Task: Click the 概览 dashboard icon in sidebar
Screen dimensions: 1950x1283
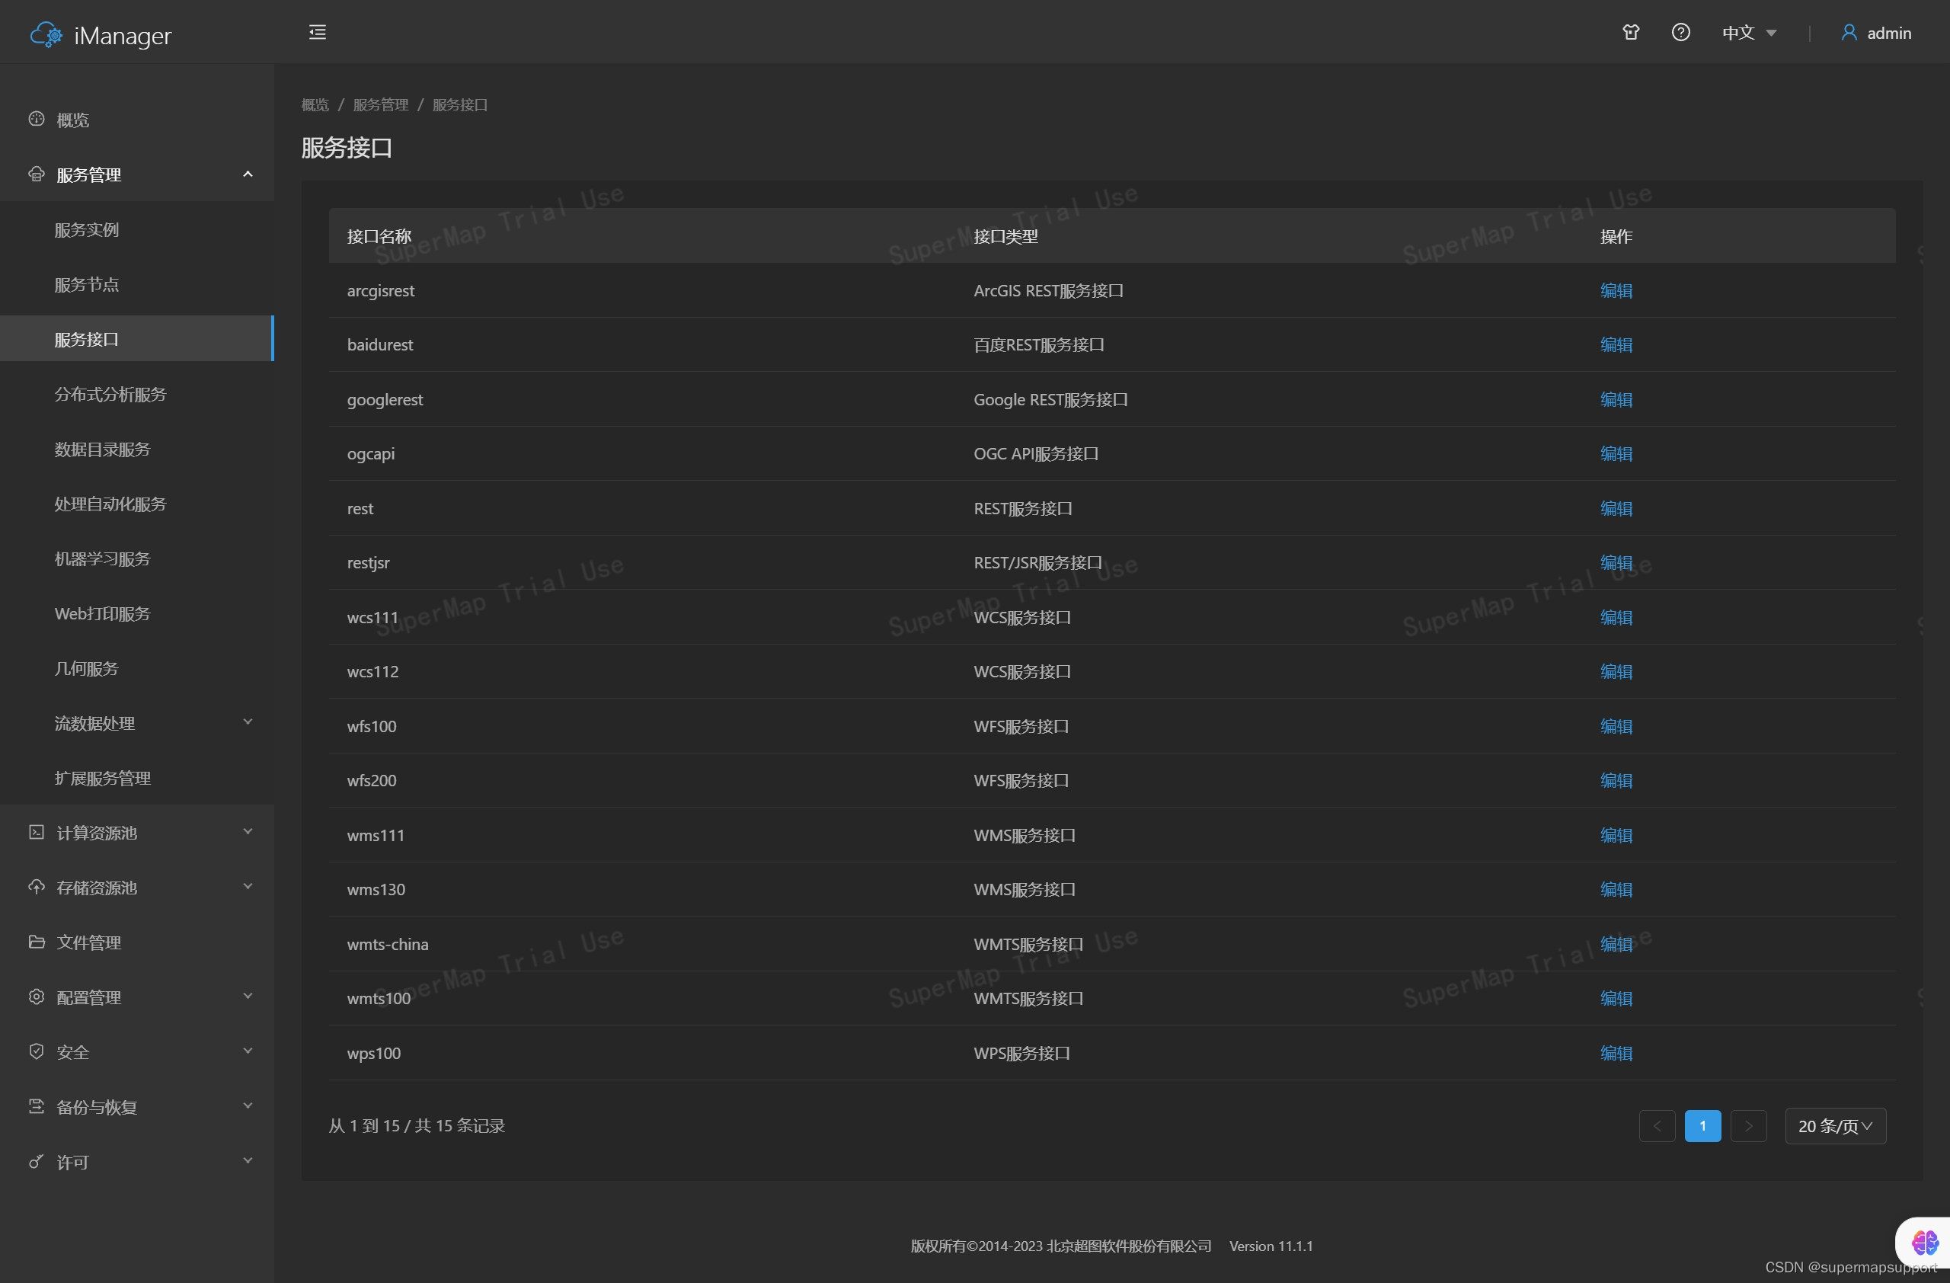Action: (36, 119)
